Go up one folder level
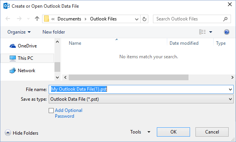This screenshot has width=236, height=142. coord(37,19)
